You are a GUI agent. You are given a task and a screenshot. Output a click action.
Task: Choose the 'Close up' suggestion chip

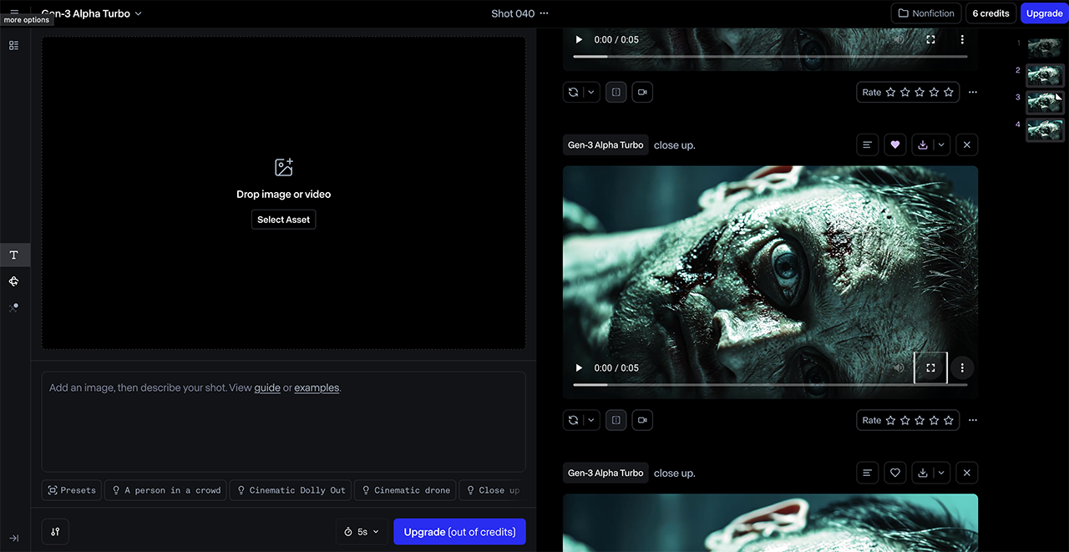[493, 490]
